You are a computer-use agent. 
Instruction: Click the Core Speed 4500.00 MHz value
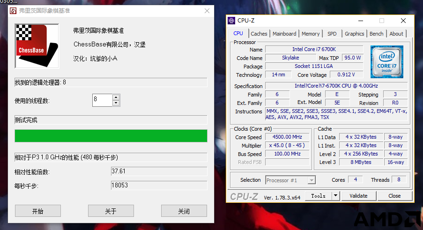[287, 137]
